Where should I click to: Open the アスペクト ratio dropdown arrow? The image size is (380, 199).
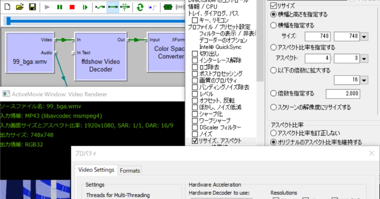(365, 59)
